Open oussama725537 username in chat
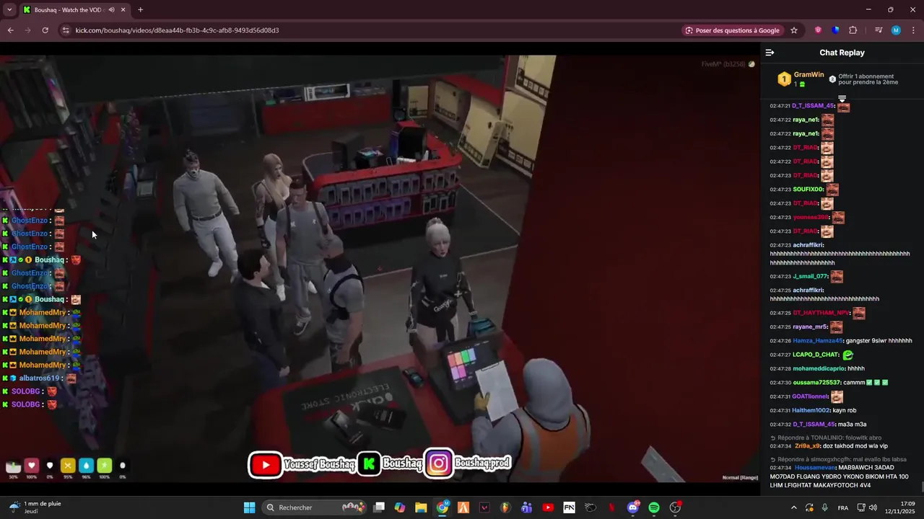Screen dimensions: 924x519 pos(816,383)
